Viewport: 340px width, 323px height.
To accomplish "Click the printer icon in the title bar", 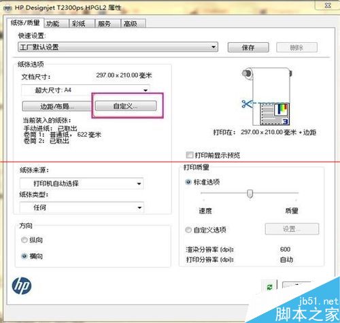I will [x=7, y=9].
